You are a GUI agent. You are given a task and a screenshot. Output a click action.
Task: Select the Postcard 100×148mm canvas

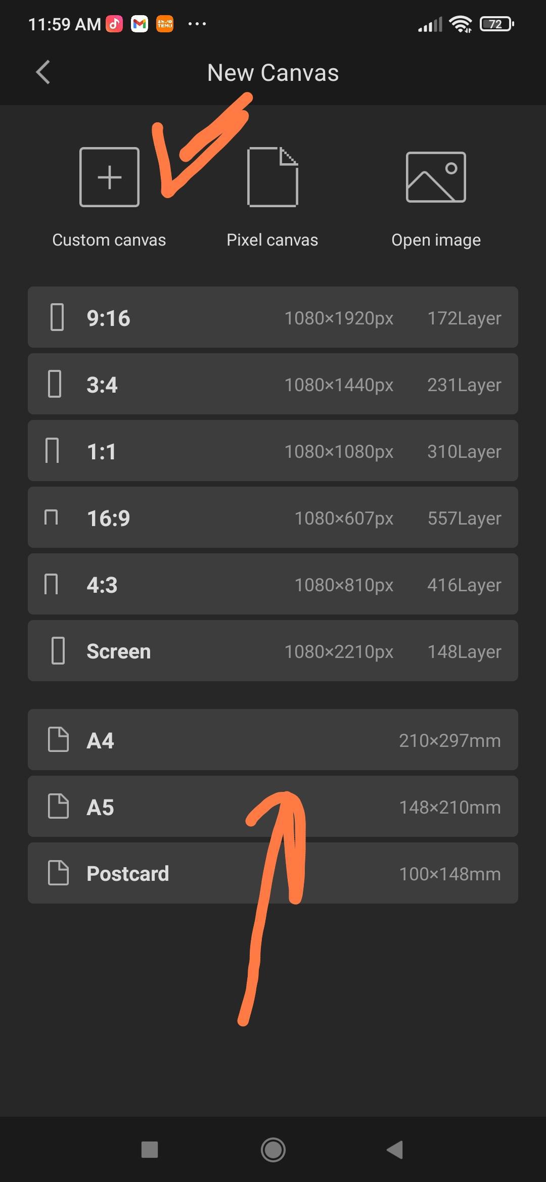(273, 873)
